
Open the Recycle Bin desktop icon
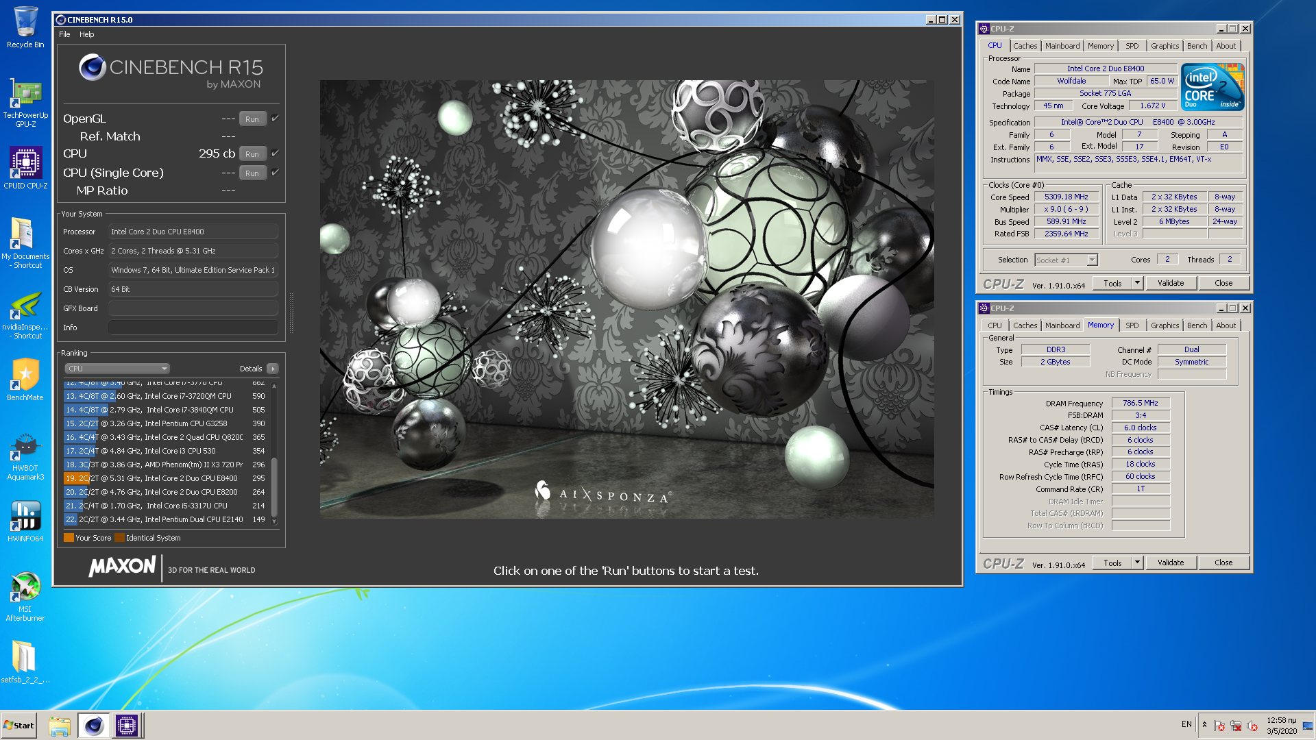click(25, 27)
